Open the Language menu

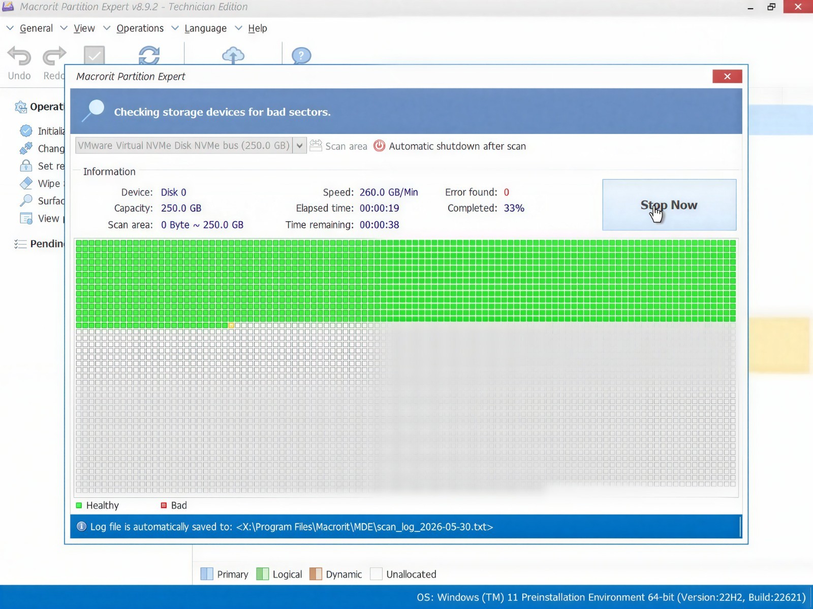coord(206,28)
